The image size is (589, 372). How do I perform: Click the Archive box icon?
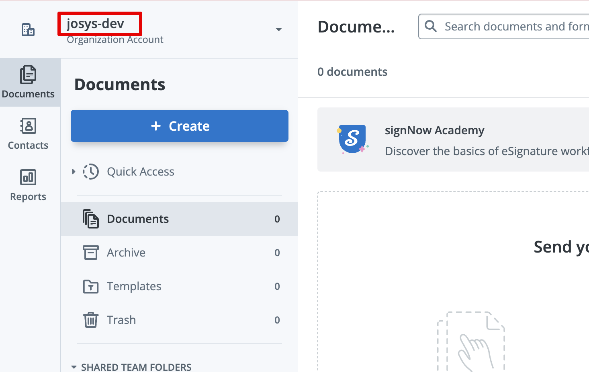90,253
